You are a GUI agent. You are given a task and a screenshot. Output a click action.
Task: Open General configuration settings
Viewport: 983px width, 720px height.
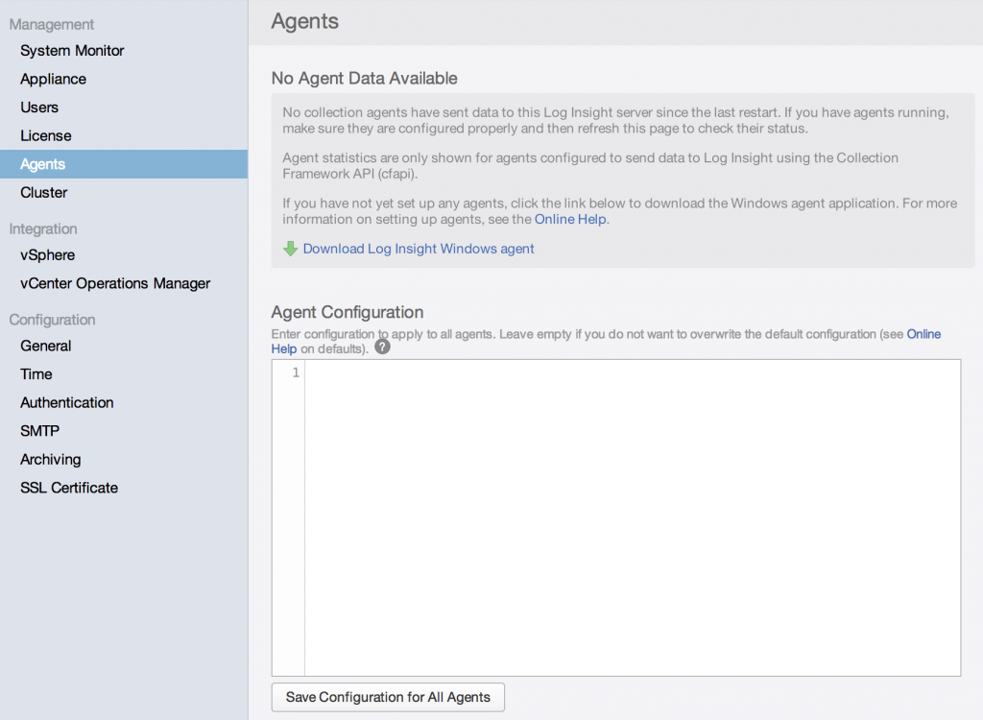click(x=45, y=346)
